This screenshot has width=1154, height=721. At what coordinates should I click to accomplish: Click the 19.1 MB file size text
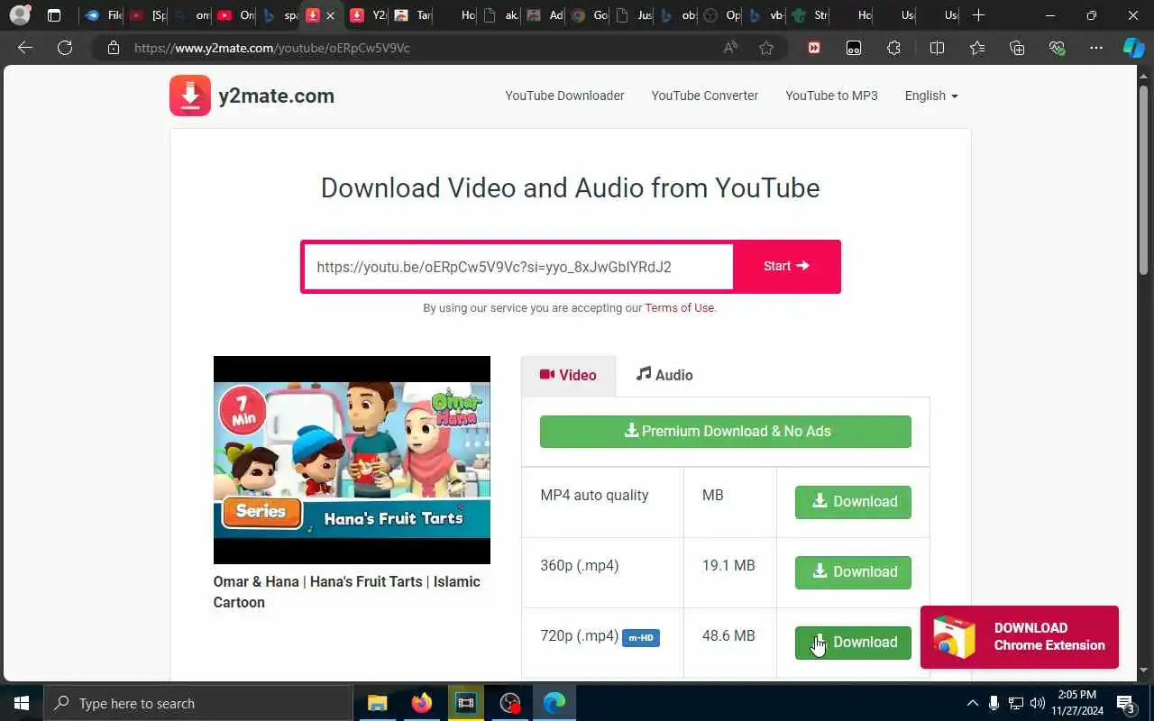(x=728, y=565)
